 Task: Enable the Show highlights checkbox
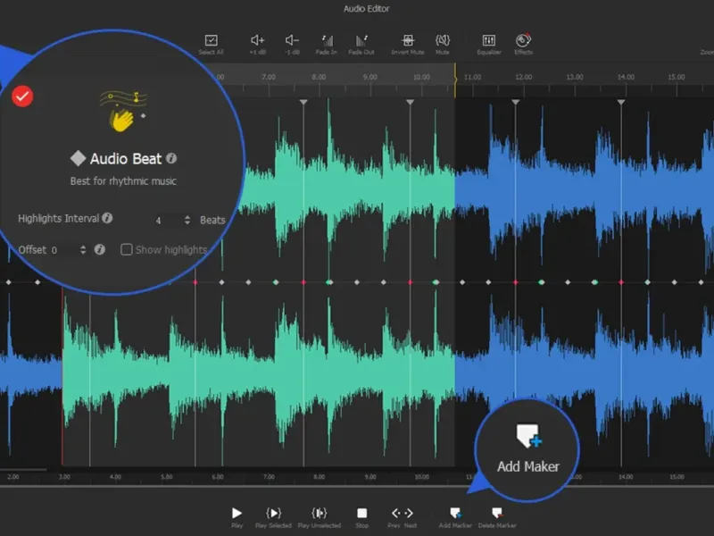(126, 249)
